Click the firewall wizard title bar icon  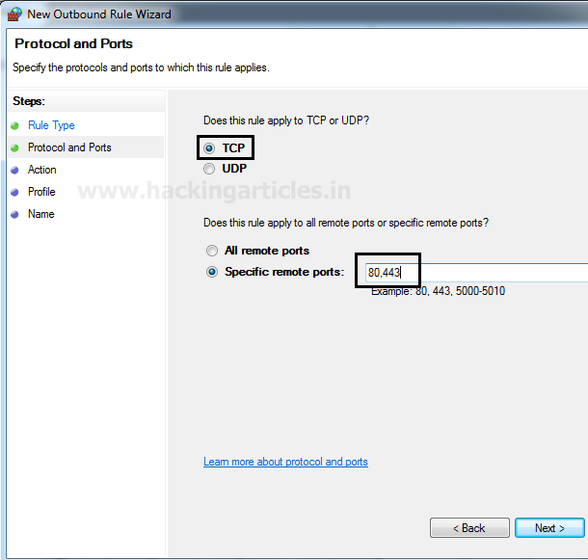click(x=15, y=13)
